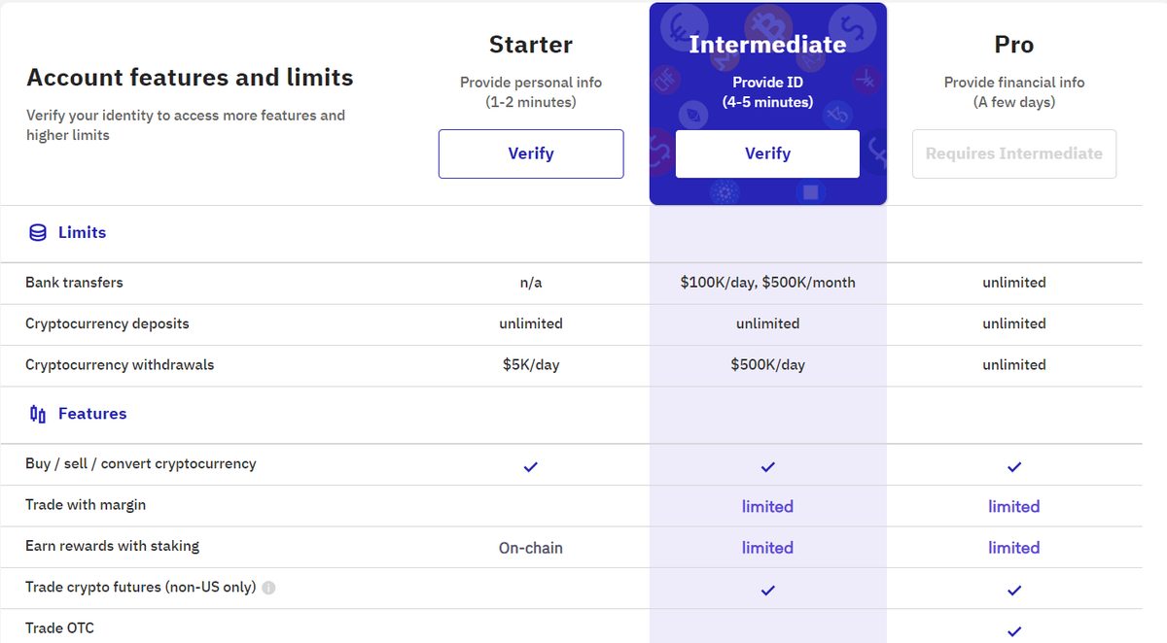Select the Pro tier heading

coord(1014,44)
